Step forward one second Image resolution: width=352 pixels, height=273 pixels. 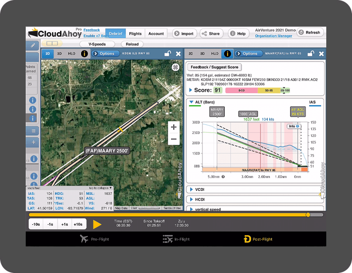[65, 224]
